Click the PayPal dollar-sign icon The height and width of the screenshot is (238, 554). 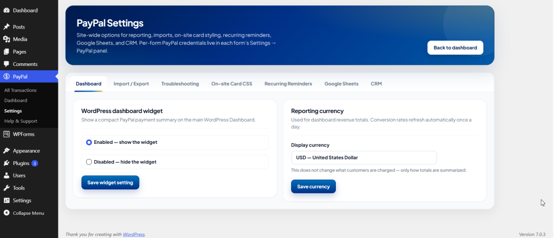click(x=6, y=77)
